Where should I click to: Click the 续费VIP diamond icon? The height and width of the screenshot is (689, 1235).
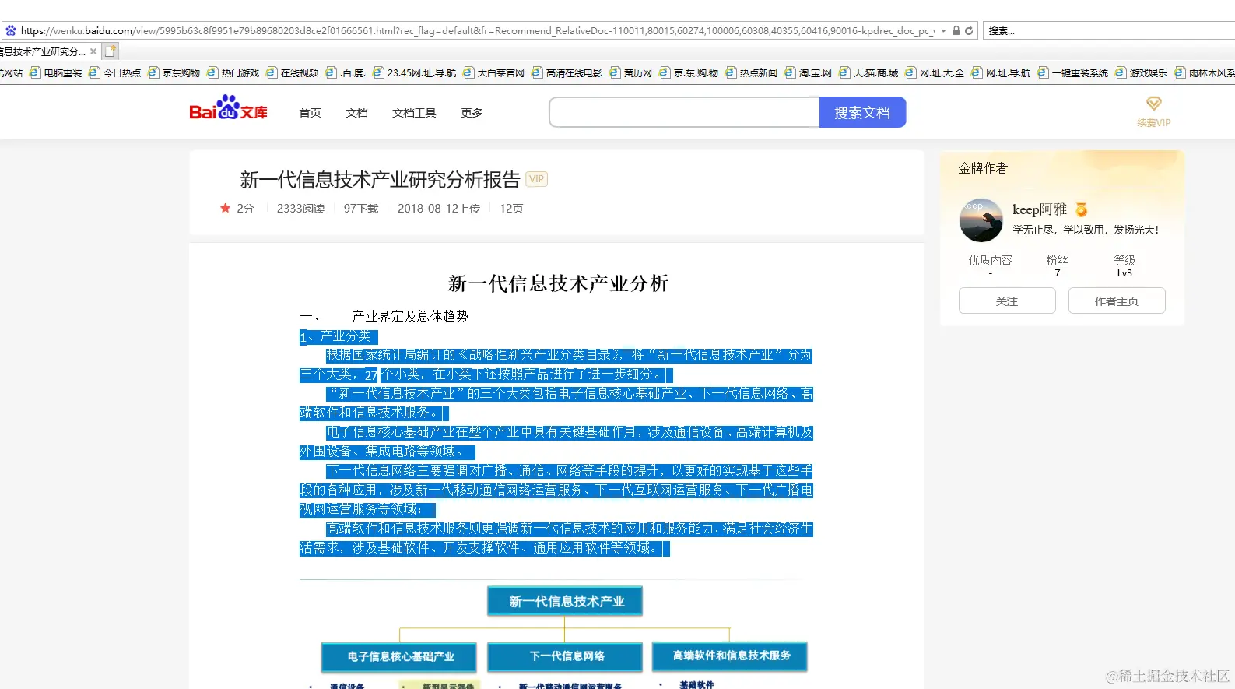pos(1153,104)
